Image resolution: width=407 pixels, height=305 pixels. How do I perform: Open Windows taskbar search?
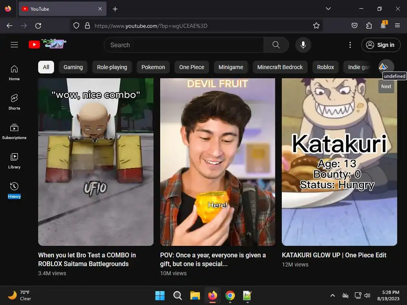pos(178,295)
